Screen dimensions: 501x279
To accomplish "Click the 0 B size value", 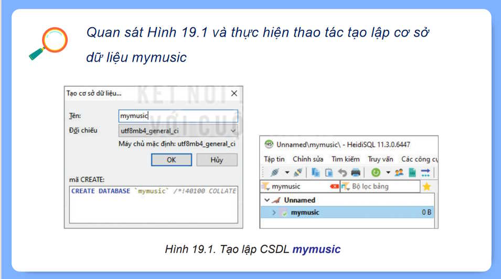I will coord(427,213).
